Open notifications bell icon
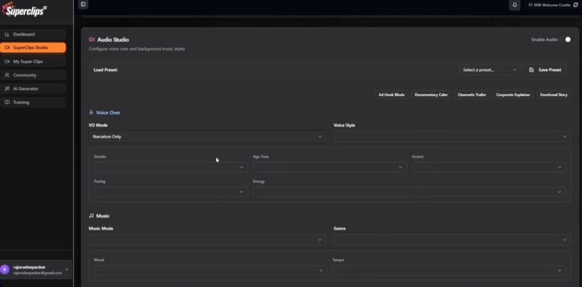The height and width of the screenshot is (287, 582). tap(514, 5)
